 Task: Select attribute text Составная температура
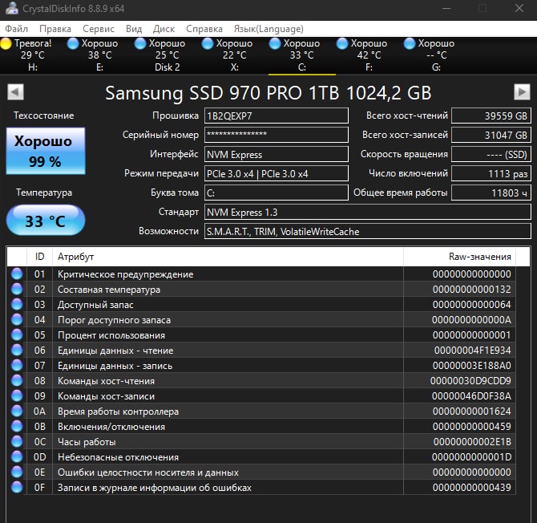109,290
